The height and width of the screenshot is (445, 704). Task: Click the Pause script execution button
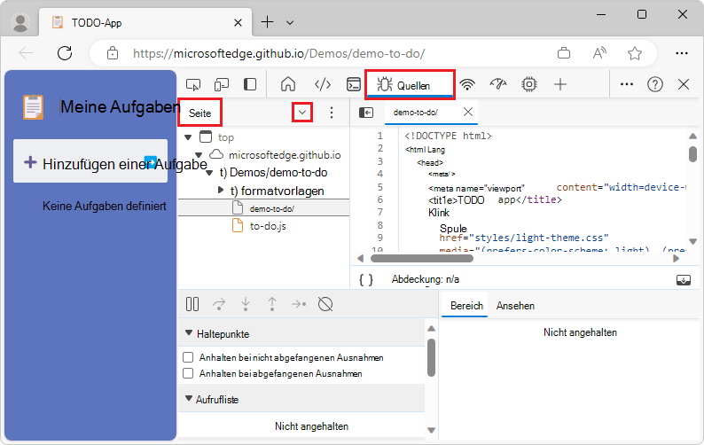[x=192, y=305]
